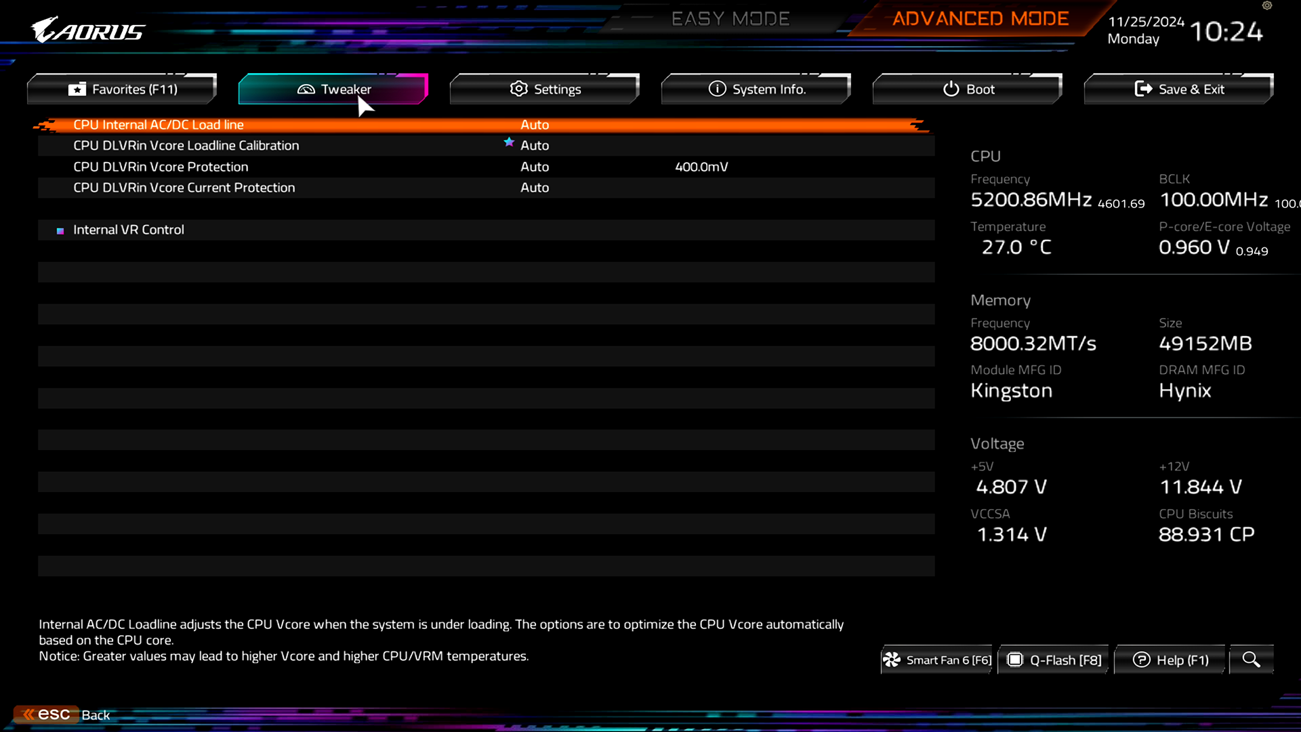Screen dimensions: 1301x732
Task: Click the gear icon in top-right corner
Action: (x=1266, y=5)
